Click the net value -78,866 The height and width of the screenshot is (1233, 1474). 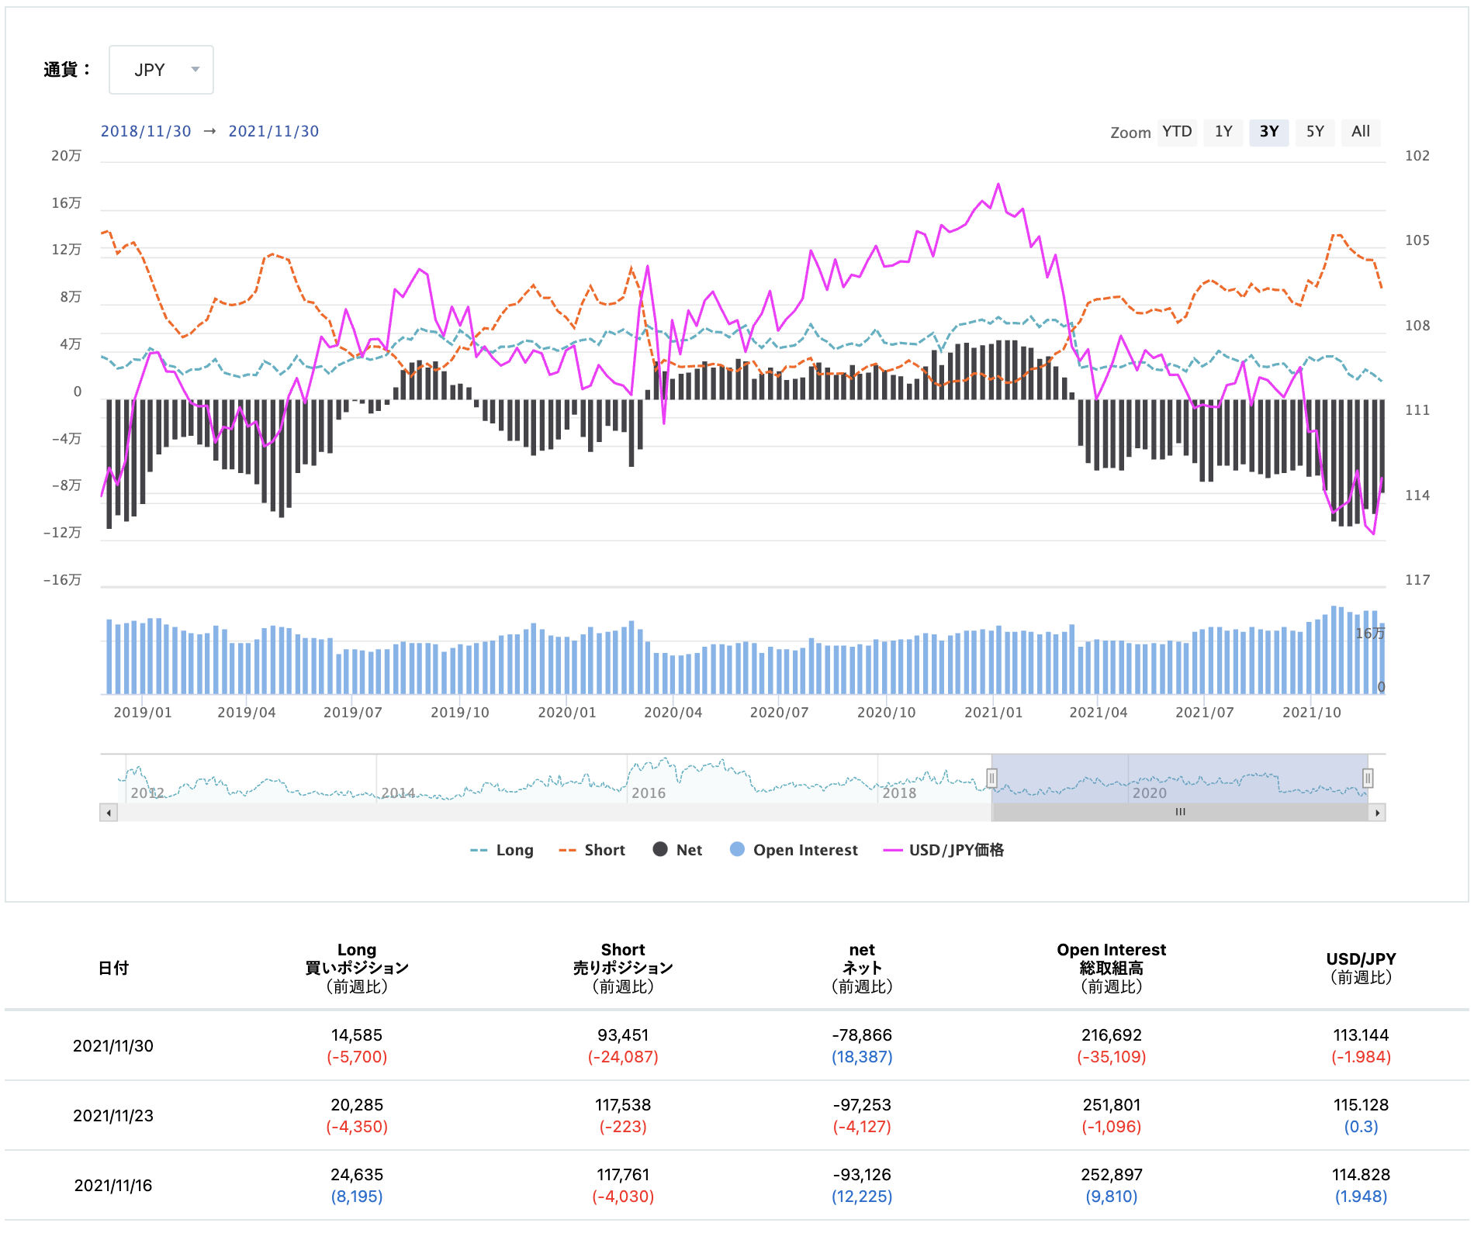point(862,1035)
